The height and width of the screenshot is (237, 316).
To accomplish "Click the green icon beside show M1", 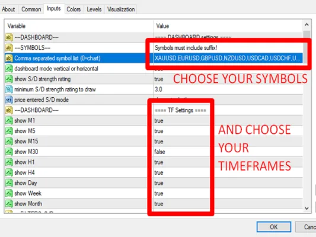I will 9,121.
